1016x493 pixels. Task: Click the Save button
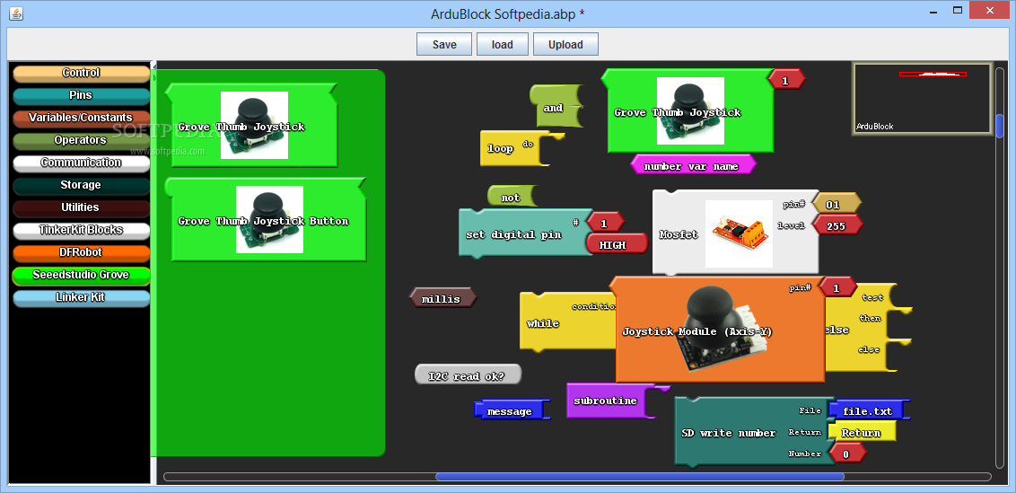coord(444,45)
